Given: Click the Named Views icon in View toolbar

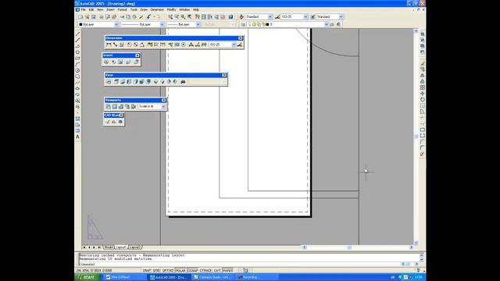Looking at the screenshot, I should tap(109, 82).
